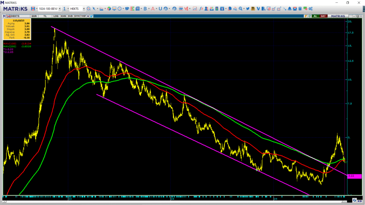This screenshot has height=205, width=365.
Task: Select the GUN period tab
Action: click(x=34, y=16)
